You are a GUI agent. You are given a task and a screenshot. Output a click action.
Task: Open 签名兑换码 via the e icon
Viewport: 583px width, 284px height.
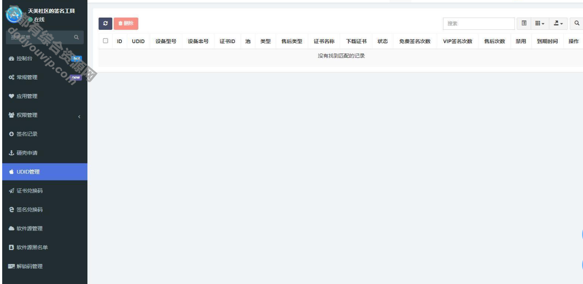(x=12, y=209)
